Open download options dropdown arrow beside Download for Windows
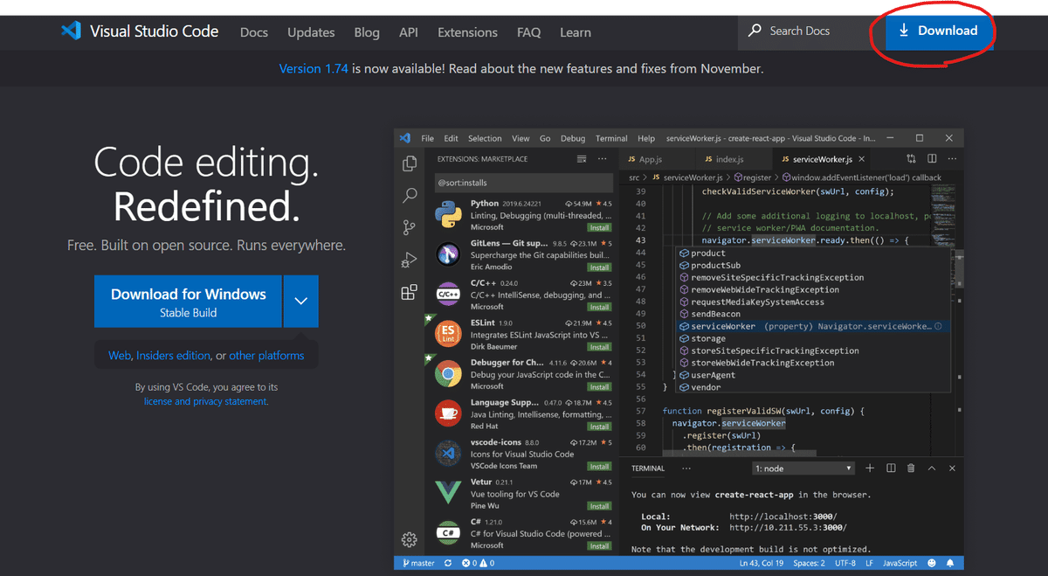Image resolution: width=1048 pixels, height=576 pixels. [301, 302]
